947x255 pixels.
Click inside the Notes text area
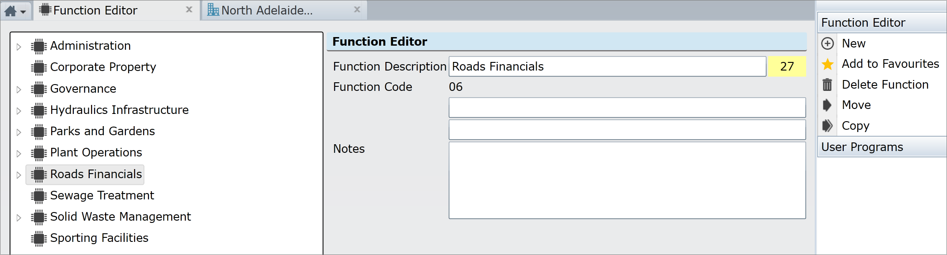tap(627, 180)
